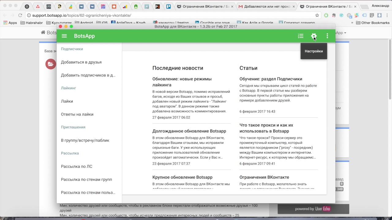Switch to the pinned Asana tab
This screenshot has width=392, height=220.
click(x=38, y=6)
